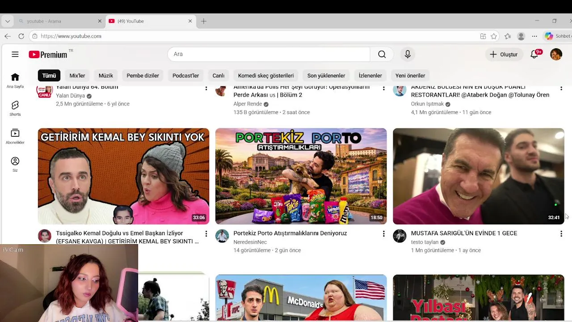Add page to favorites star icon
This screenshot has width=572, height=322.
494,36
